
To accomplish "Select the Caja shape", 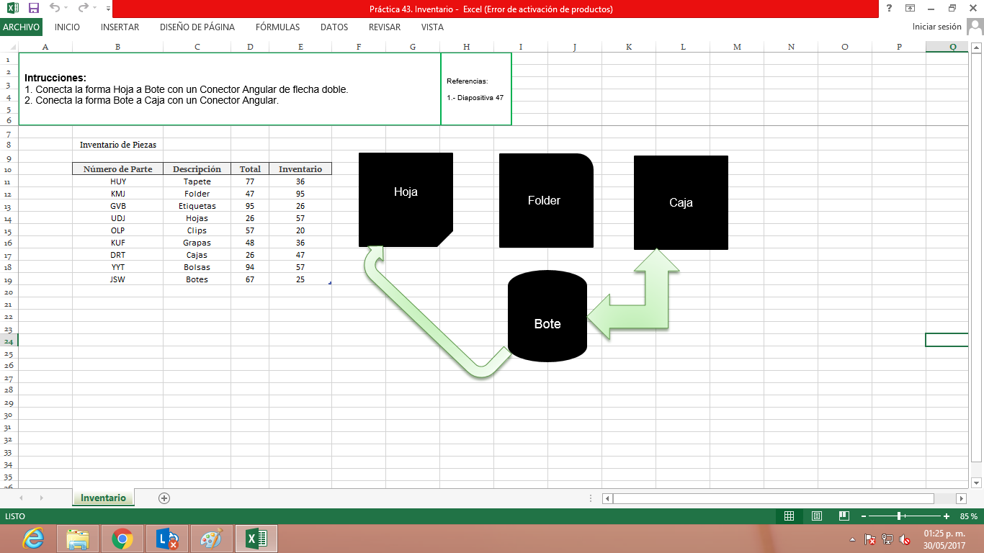I will pos(681,202).
